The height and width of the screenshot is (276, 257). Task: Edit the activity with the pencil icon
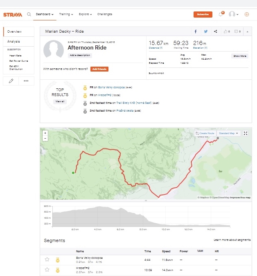point(11,81)
